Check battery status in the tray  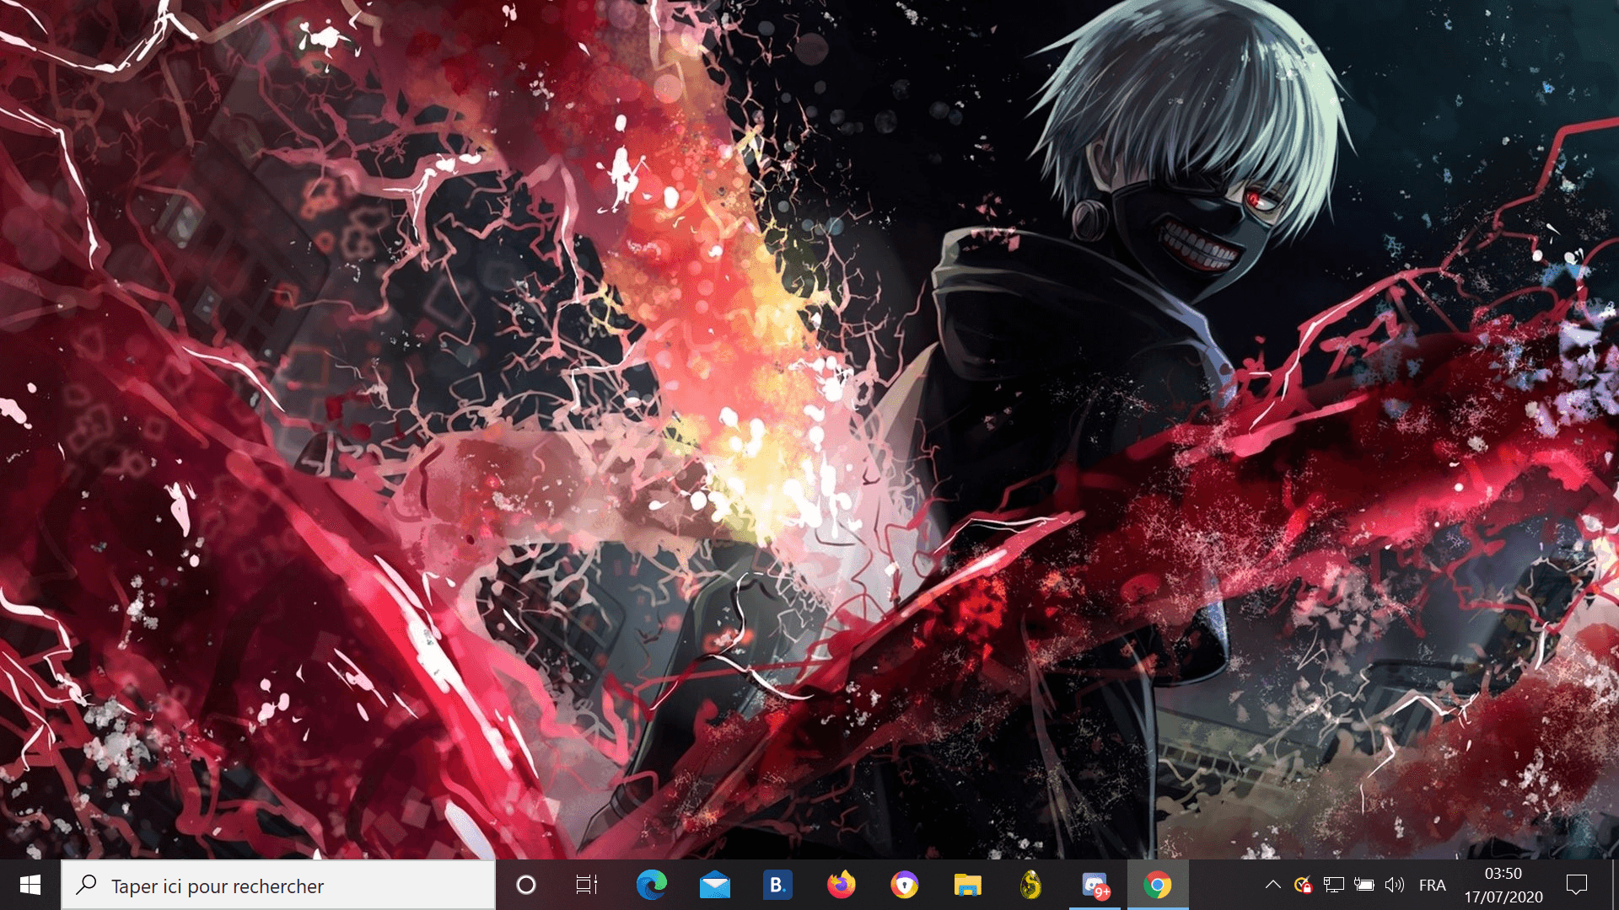coord(1364,885)
